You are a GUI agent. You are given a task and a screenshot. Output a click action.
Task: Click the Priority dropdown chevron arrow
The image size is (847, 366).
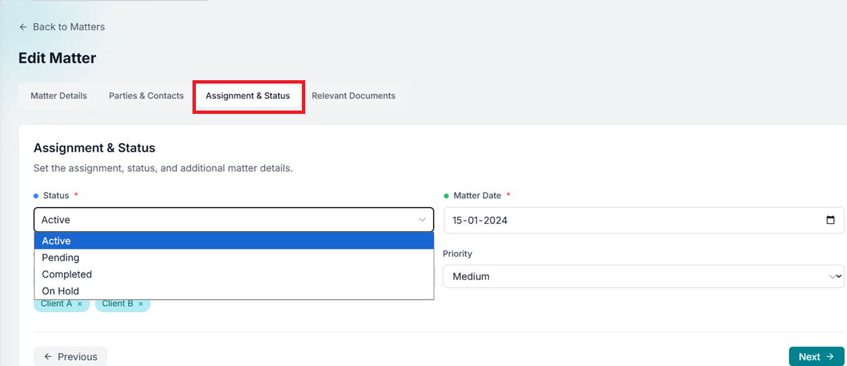click(837, 276)
